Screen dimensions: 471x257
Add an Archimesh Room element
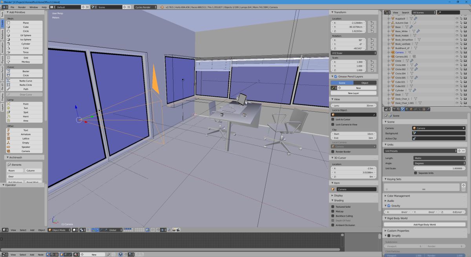pyautogui.click(x=16, y=170)
